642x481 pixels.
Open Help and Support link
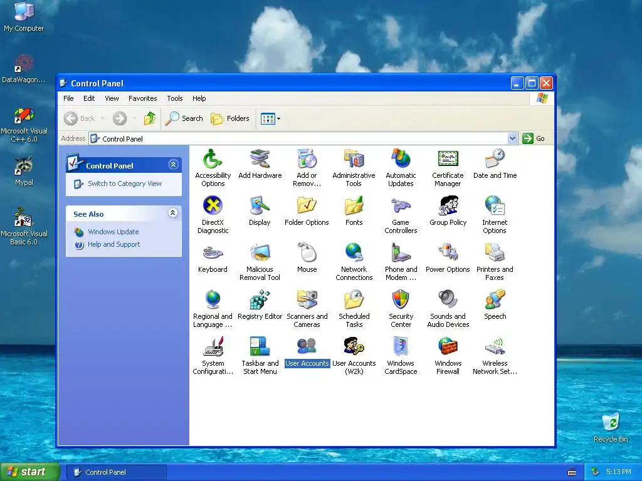coord(113,244)
